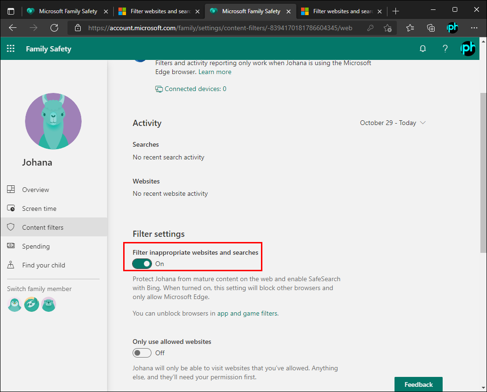Follow the app and game filters link
This screenshot has width=487, height=392.
(x=247, y=314)
